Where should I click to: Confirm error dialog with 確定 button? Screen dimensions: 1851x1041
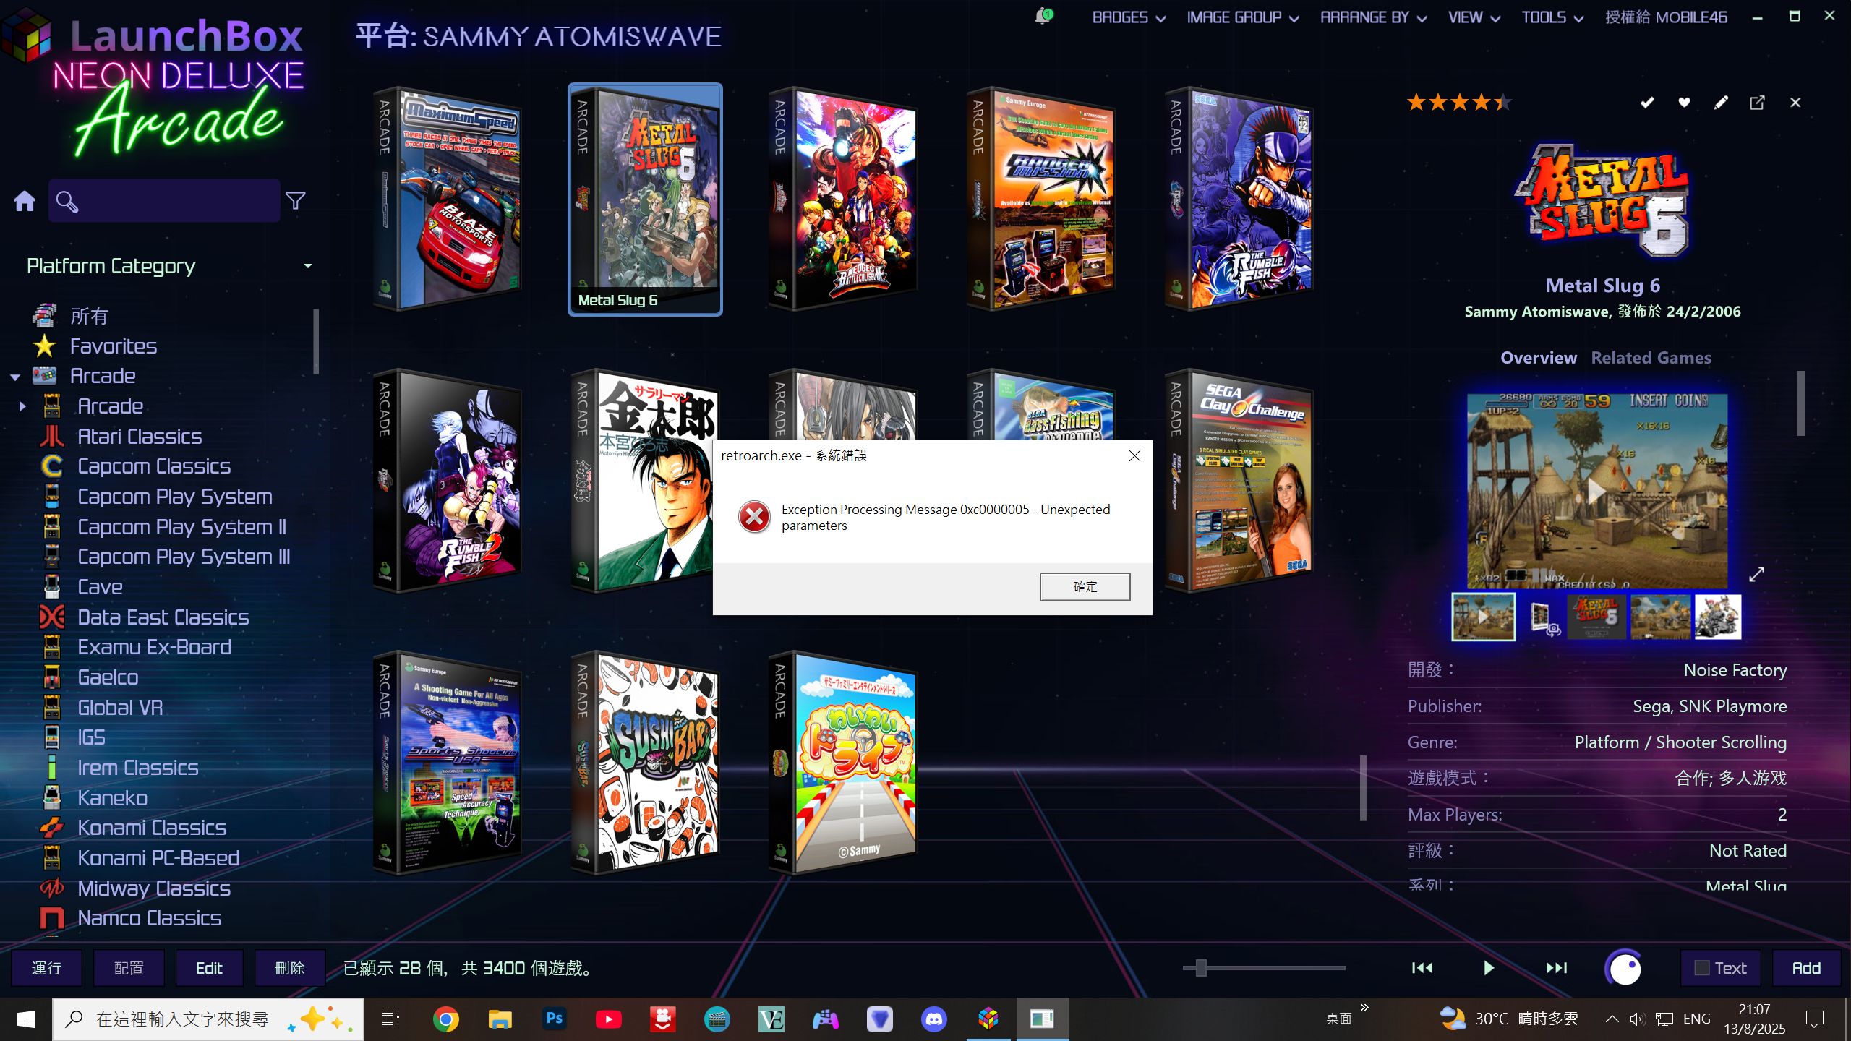coord(1085,586)
